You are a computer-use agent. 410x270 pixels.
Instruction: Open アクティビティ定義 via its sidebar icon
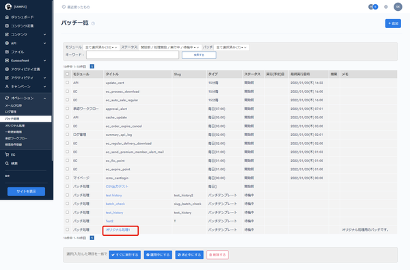pyautogui.click(x=7, y=69)
